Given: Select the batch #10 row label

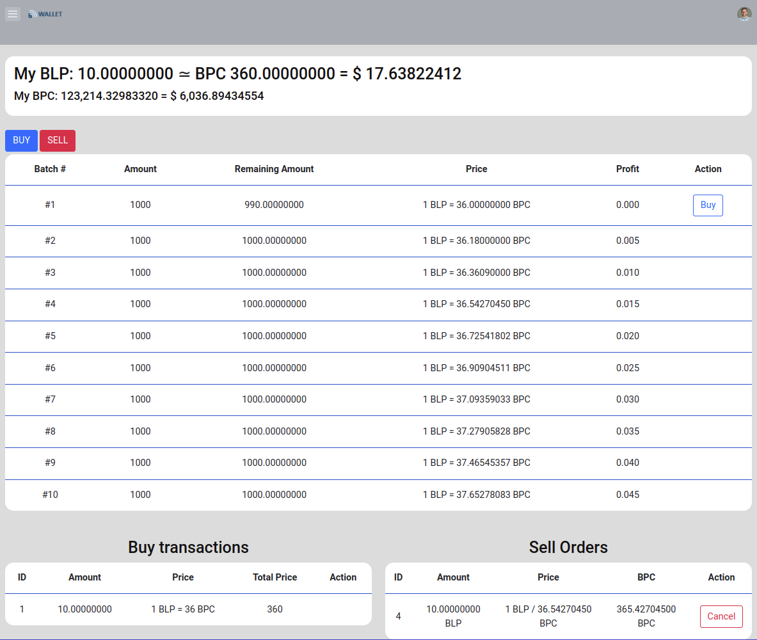Looking at the screenshot, I should 50,495.
